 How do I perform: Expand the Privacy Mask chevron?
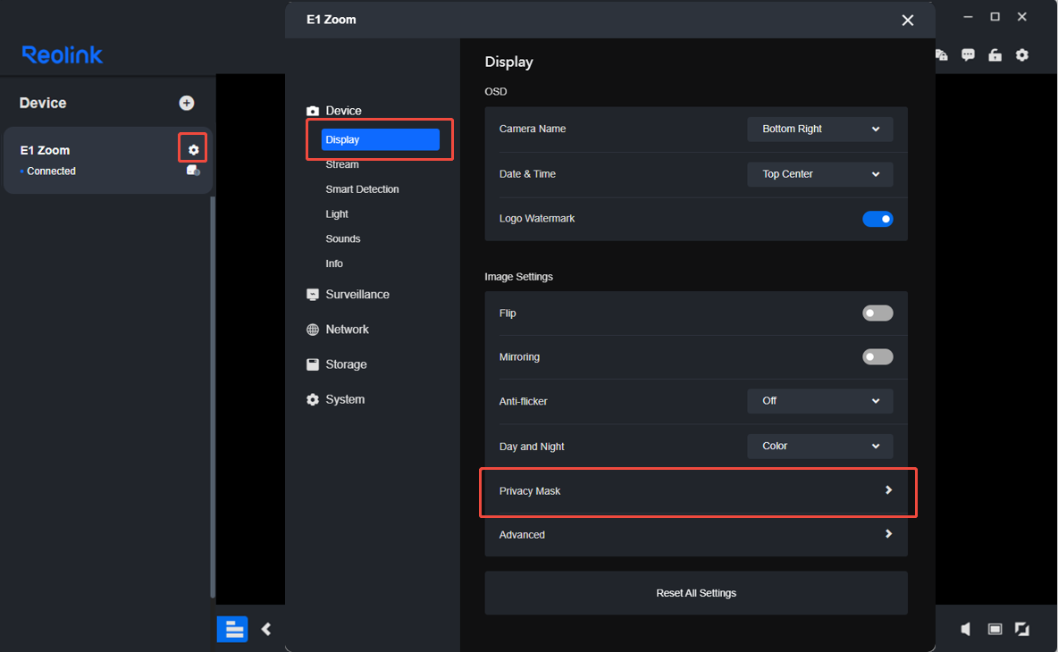point(888,490)
